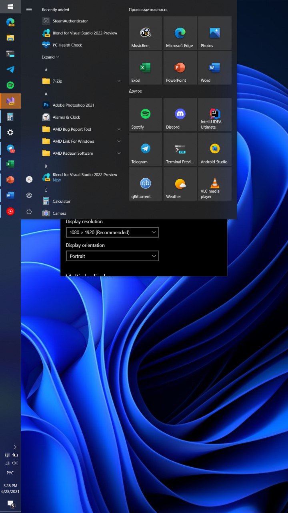The image size is (288, 513).
Task: Open the Calculator icon on the taskbar
Action: (10, 117)
